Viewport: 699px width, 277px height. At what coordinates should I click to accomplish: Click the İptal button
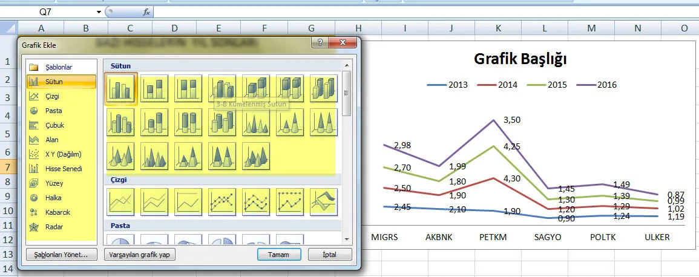tap(330, 255)
